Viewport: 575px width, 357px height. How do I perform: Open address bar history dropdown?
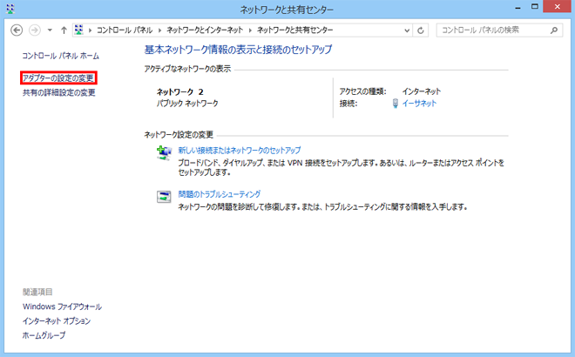[407, 30]
